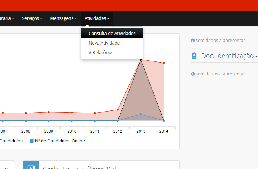
Task: Select the peak 2013 data point on chart
Action: pos(141,59)
